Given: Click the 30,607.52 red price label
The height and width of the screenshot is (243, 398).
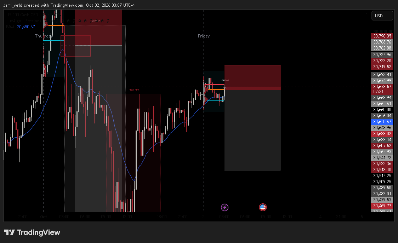Looking at the screenshot, I should click(382, 146).
